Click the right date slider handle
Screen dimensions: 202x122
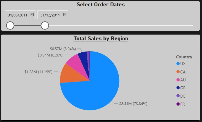(x=45, y=25)
